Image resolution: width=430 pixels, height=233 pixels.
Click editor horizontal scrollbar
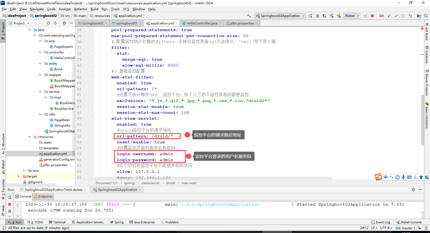tap(213, 178)
